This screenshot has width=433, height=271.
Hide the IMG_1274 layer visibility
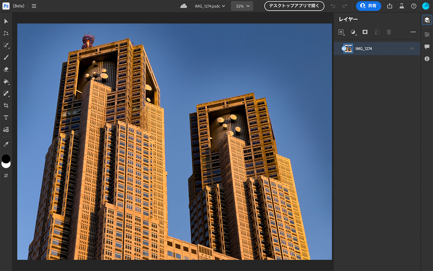pos(412,48)
